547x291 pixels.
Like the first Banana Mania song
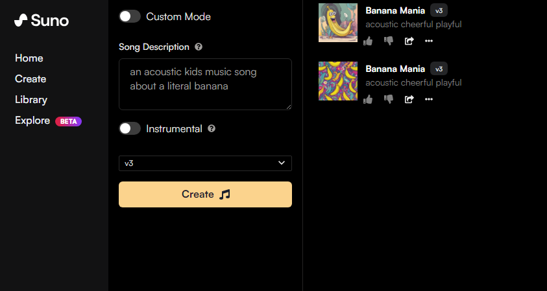point(368,41)
